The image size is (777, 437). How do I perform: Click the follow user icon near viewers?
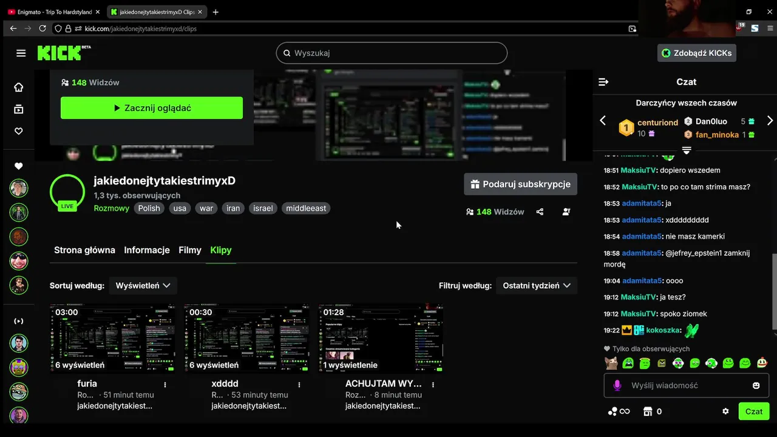[566, 212]
